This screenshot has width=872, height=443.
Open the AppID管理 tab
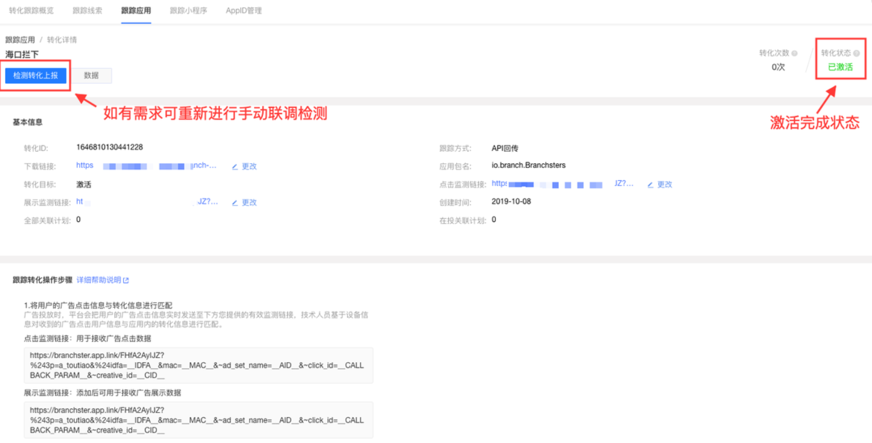click(x=244, y=11)
